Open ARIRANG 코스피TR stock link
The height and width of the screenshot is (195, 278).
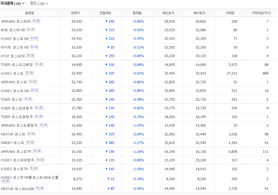click(16, 151)
